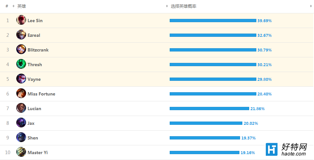This screenshot has height=160, width=314.
Task: Click Lee Sin 39.69% pick rate bar
Action: [x=213, y=21]
